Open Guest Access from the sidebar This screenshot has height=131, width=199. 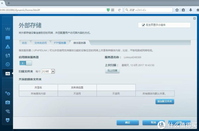(x=8, y=38)
